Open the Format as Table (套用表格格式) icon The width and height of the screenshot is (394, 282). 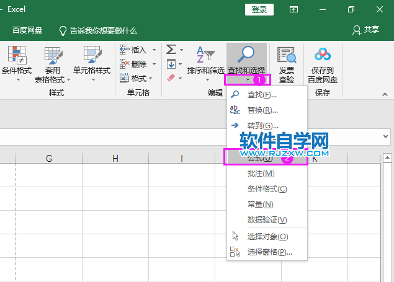coord(53,56)
